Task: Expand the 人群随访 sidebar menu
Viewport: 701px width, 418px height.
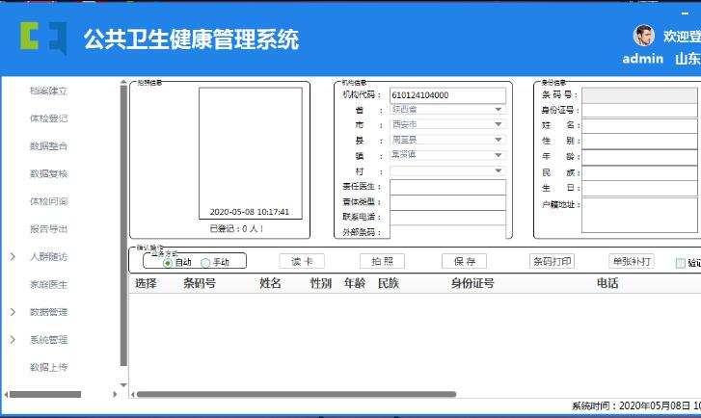Action: (x=13, y=257)
